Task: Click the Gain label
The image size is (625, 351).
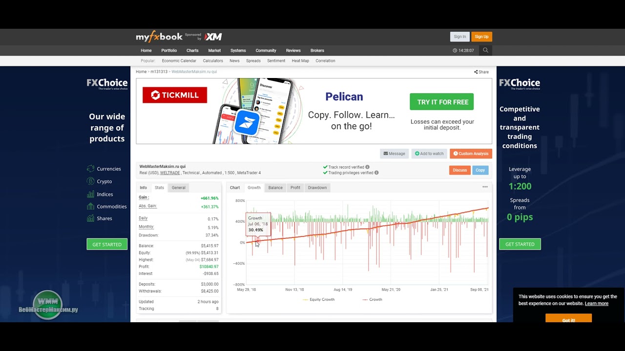Action: tap(144, 197)
